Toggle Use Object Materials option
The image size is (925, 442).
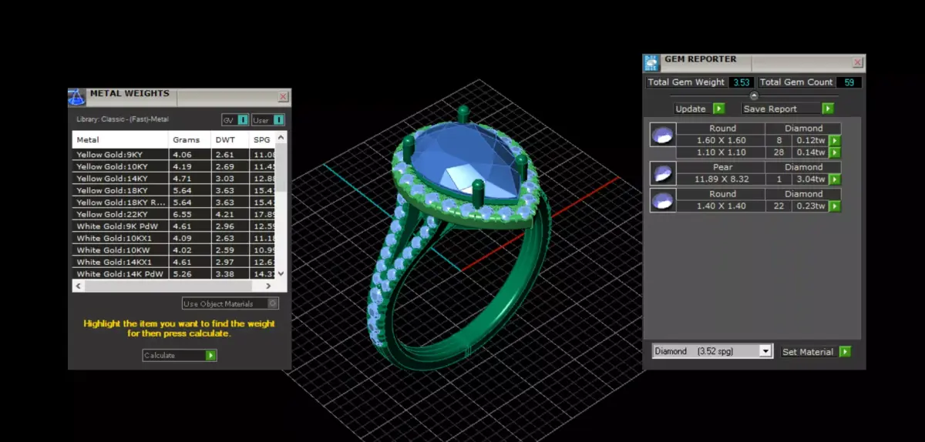coord(230,303)
